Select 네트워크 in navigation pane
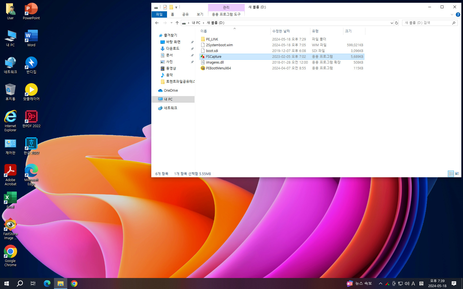The image size is (463, 289). (x=170, y=108)
